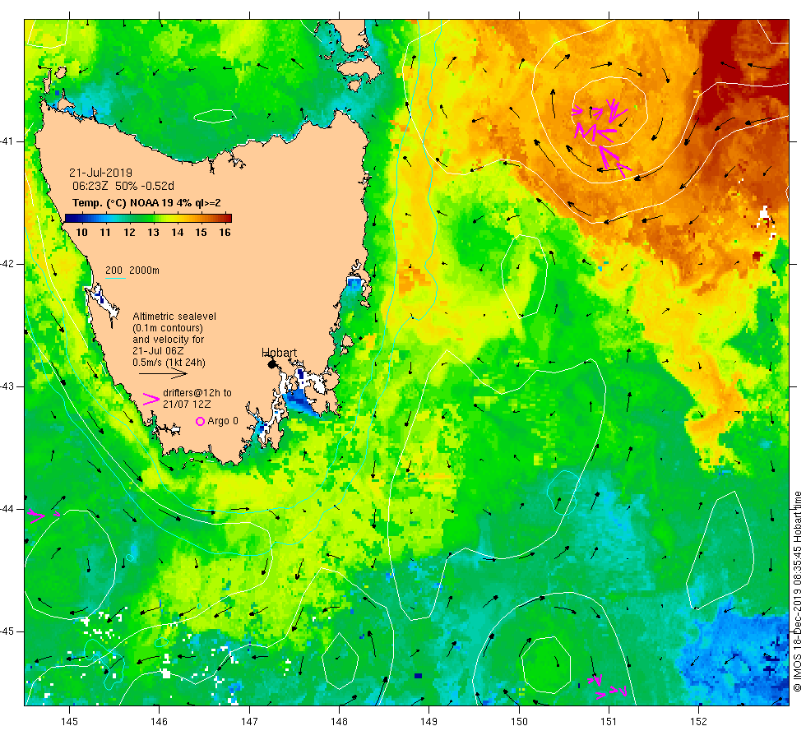Click the date text 21-Jul-2019
This screenshot has height=740, width=806.
[x=100, y=173]
